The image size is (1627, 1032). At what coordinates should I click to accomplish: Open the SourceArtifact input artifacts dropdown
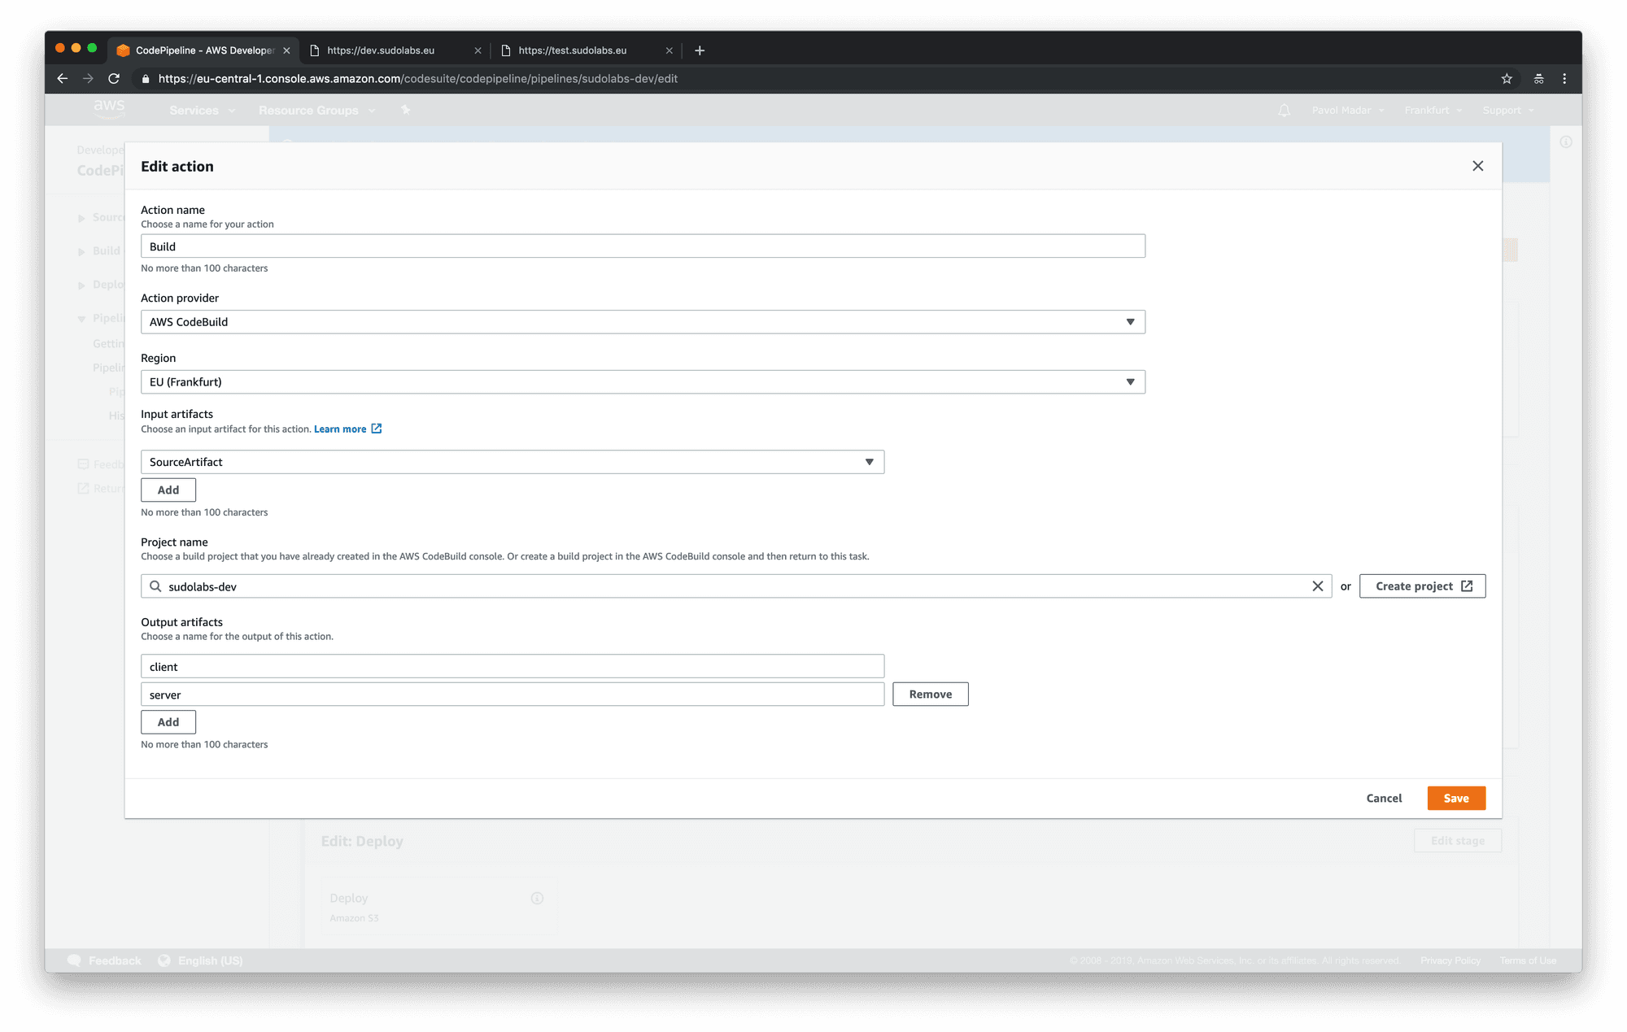click(x=513, y=462)
